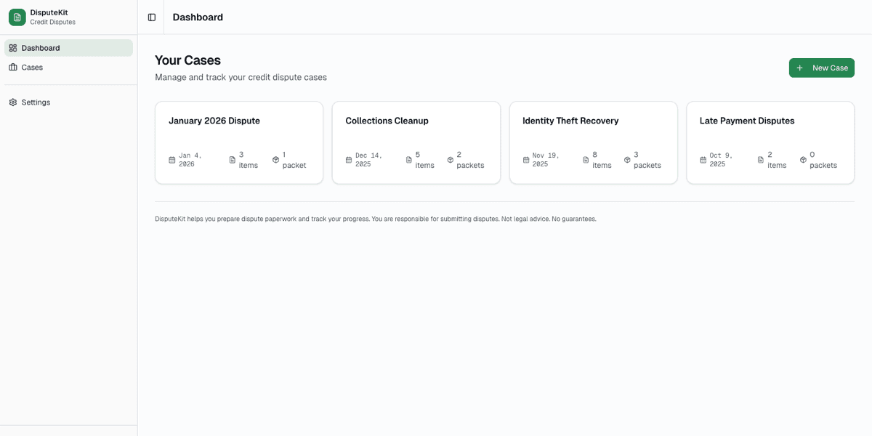Create a New Case
Screen dimensions: 872x436
tap(821, 68)
